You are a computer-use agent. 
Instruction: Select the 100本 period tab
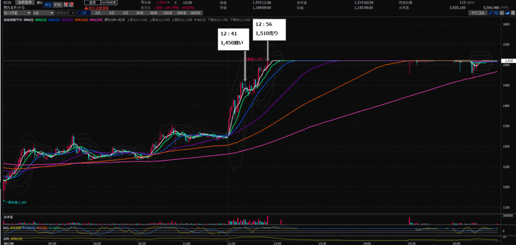click(168, 13)
